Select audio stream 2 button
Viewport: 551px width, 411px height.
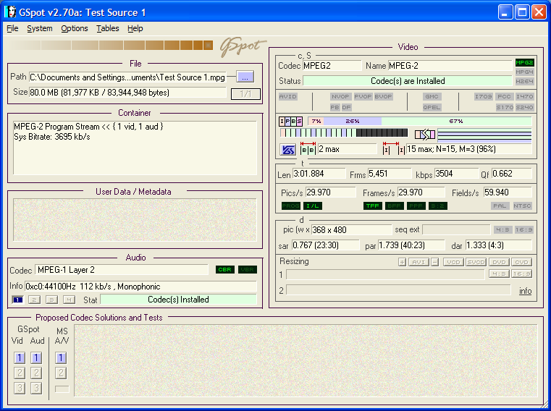35,300
